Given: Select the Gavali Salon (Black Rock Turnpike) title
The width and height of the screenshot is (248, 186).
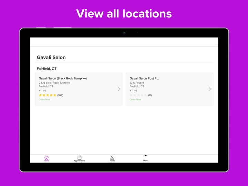Looking at the screenshot, I should tap(63, 78).
